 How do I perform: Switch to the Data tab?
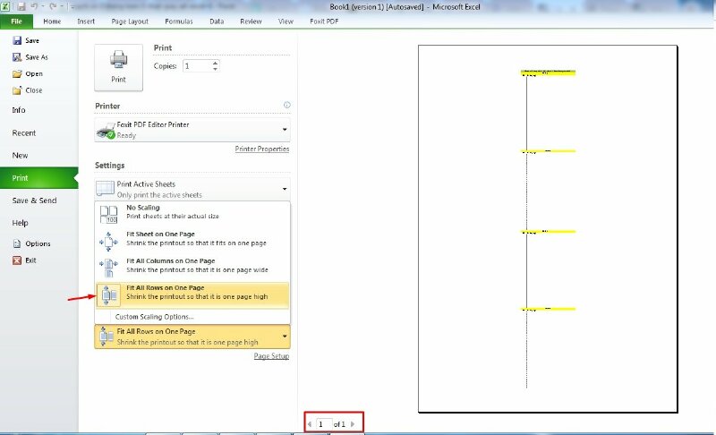pyautogui.click(x=217, y=21)
